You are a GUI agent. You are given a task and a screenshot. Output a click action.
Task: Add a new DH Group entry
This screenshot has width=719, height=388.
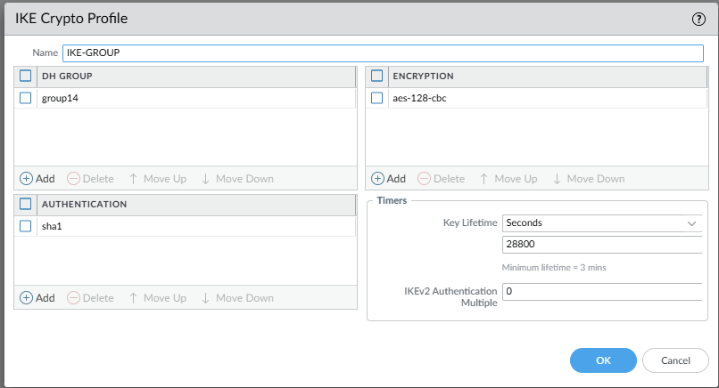click(37, 179)
